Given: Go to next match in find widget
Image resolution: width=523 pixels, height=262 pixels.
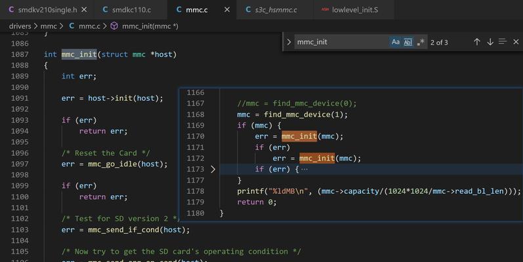Looking at the screenshot, I should (x=490, y=42).
